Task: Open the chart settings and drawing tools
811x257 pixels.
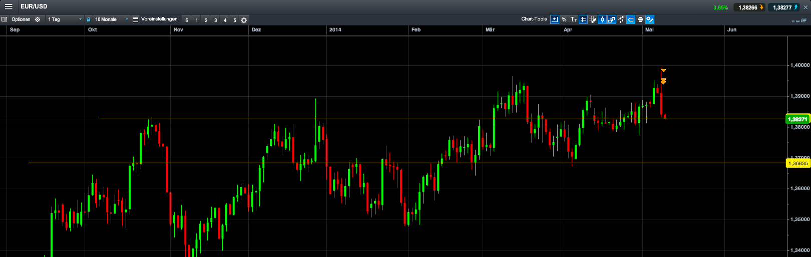Action: pyautogui.click(x=650, y=19)
